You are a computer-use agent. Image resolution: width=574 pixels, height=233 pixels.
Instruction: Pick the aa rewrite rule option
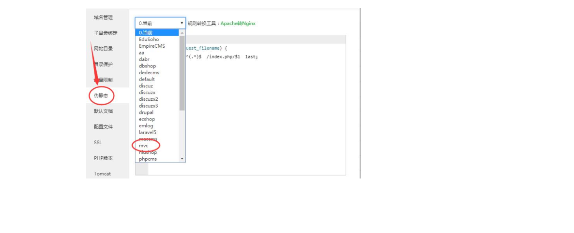(157, 53)
